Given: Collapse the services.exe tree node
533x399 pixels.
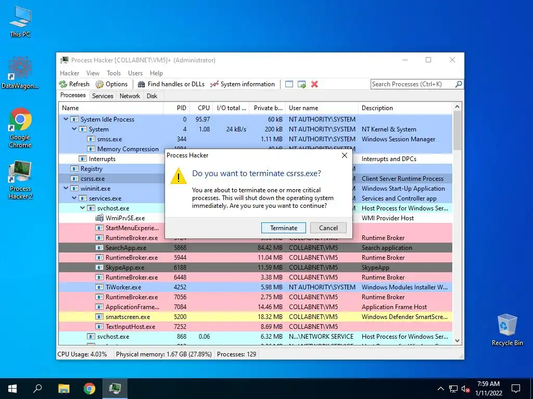Looking at the screenshot, I should tap(74, 198).
